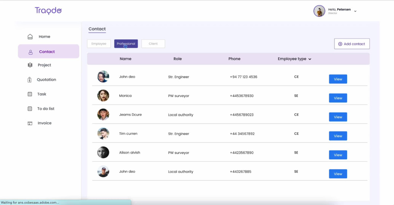Viewport: 394px width, 205px height.
Task: Click Jeams Dcure's profile photo
Action: 103,115
